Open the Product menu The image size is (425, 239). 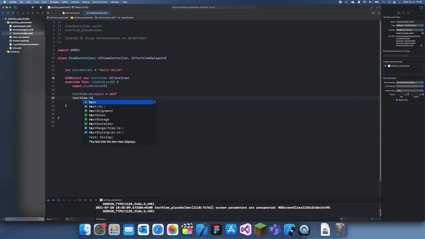pos(75,2)
